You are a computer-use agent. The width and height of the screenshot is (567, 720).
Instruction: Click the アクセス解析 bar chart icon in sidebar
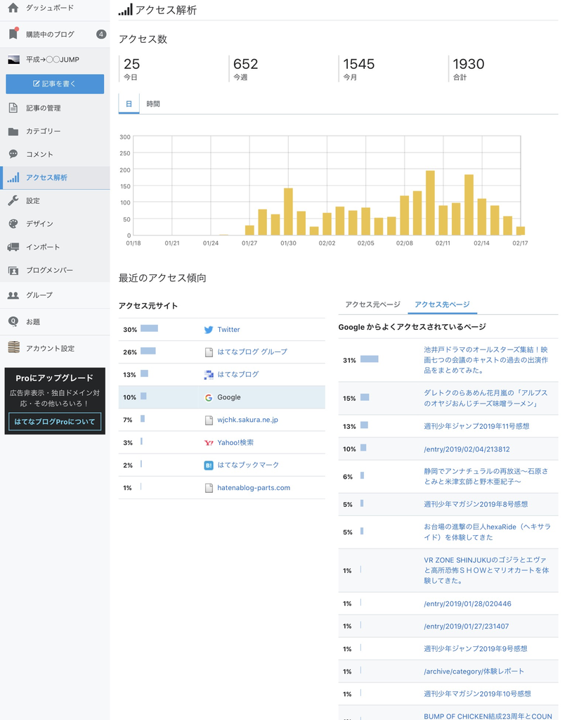13,177
